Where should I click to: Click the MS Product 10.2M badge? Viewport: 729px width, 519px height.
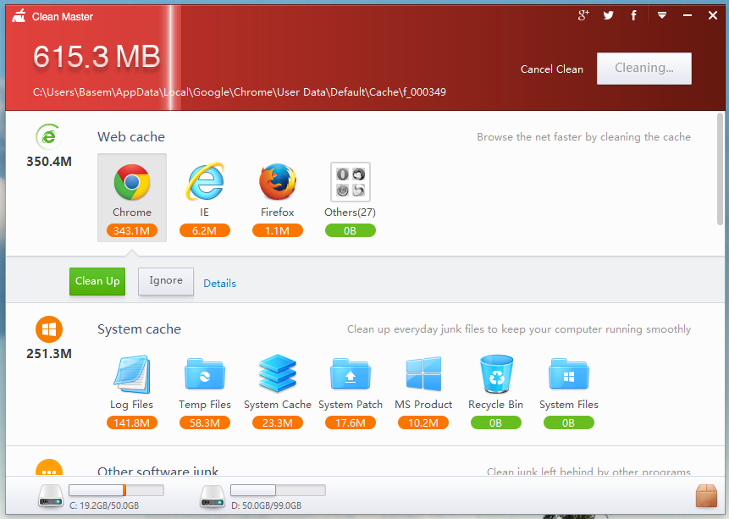(x=423, y=422)
